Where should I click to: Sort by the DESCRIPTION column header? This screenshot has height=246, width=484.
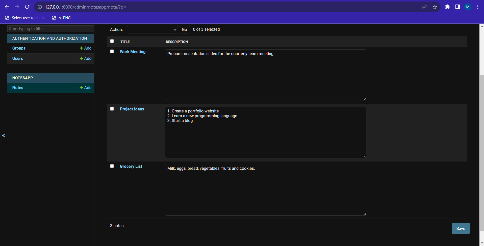[x=177, y=42]
